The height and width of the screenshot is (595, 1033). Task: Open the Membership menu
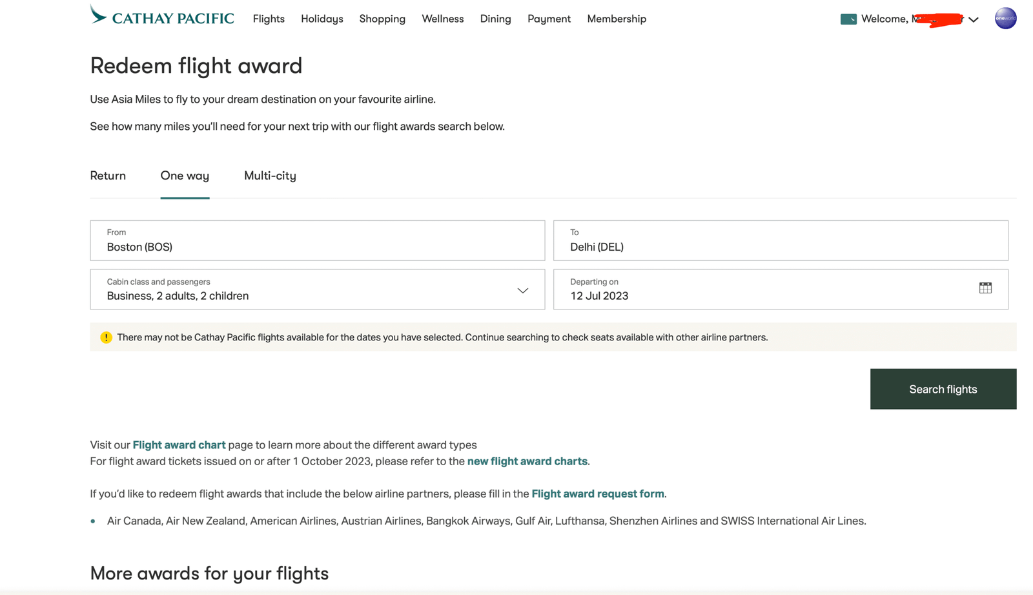[617, 19]
